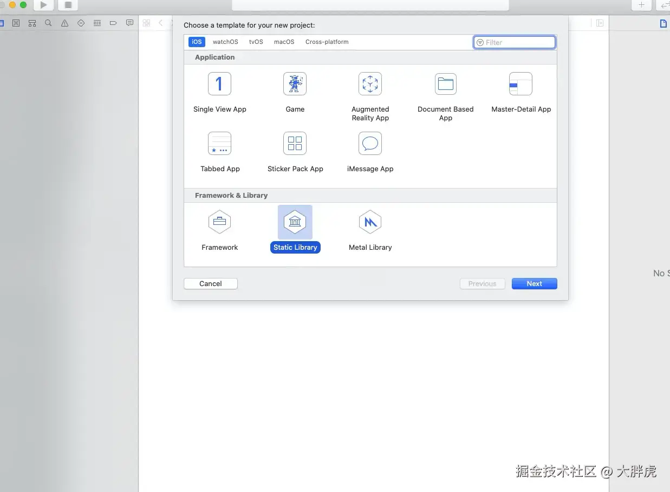The height and width of the screenshot is (492, 670).
Task: Switch to the iOS platform tab
Action: point(197,42)
